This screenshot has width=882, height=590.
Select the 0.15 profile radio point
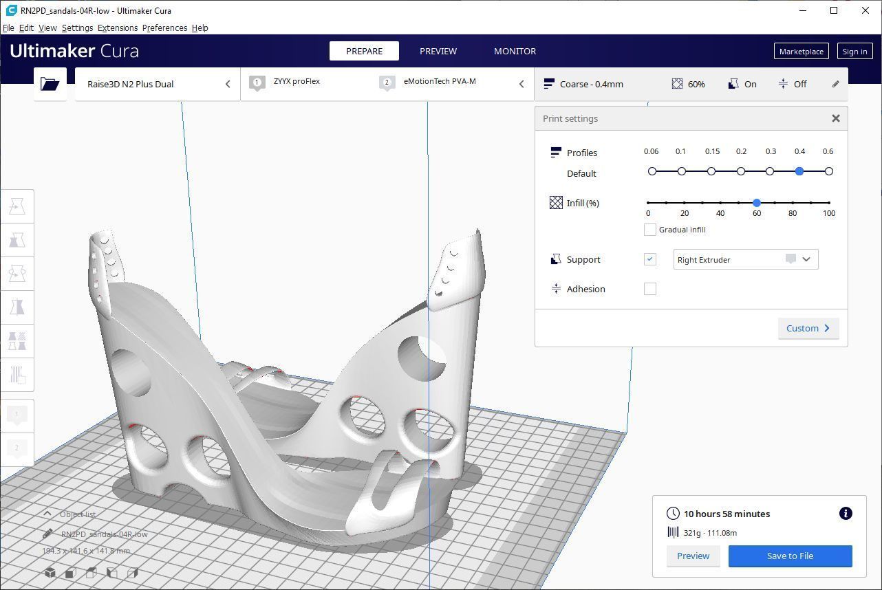[x=711, y=171]
